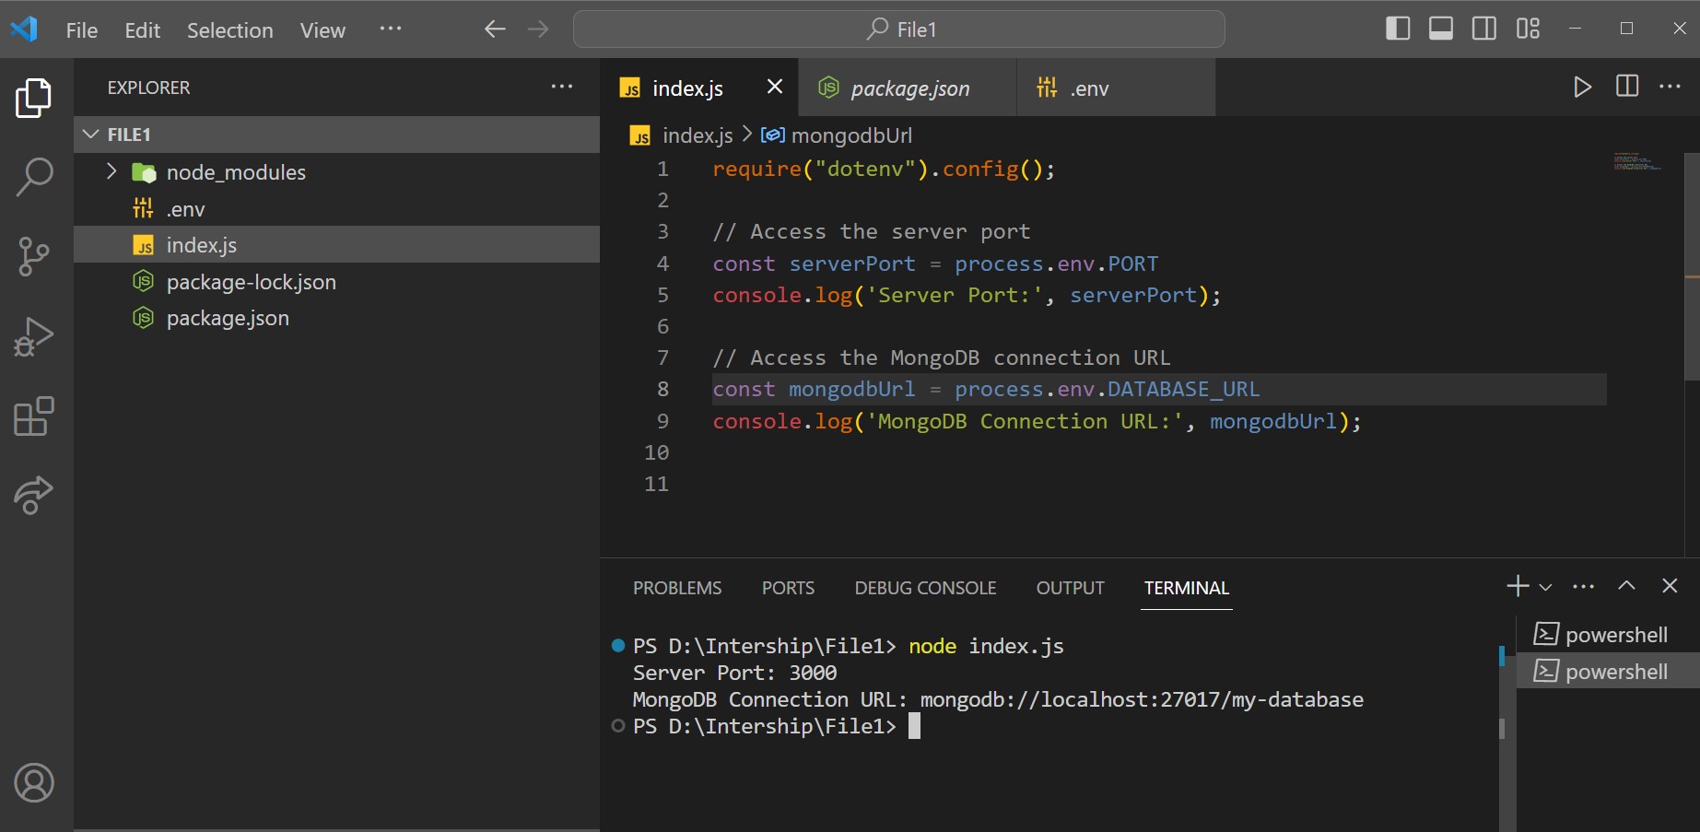Expand the node_modules folder

point(111,171)
